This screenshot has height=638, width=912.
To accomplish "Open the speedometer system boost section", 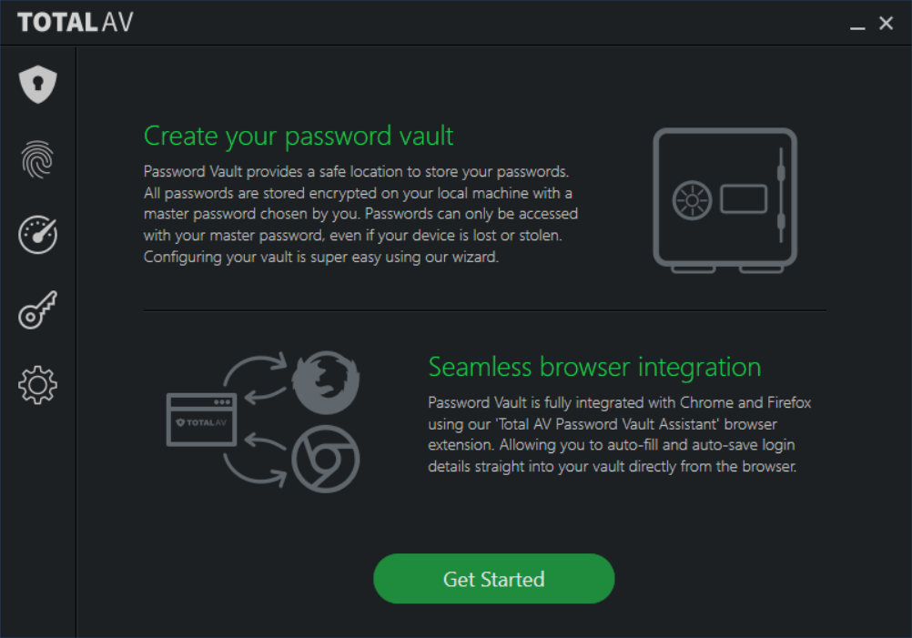I will coord(38,235).
